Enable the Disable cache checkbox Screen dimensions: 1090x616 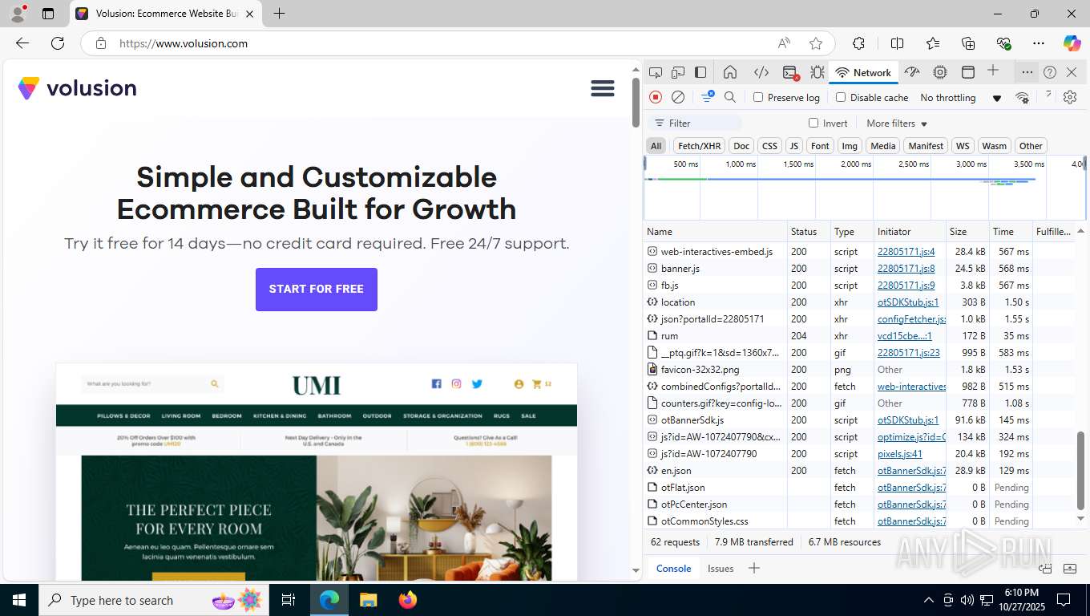841,97
